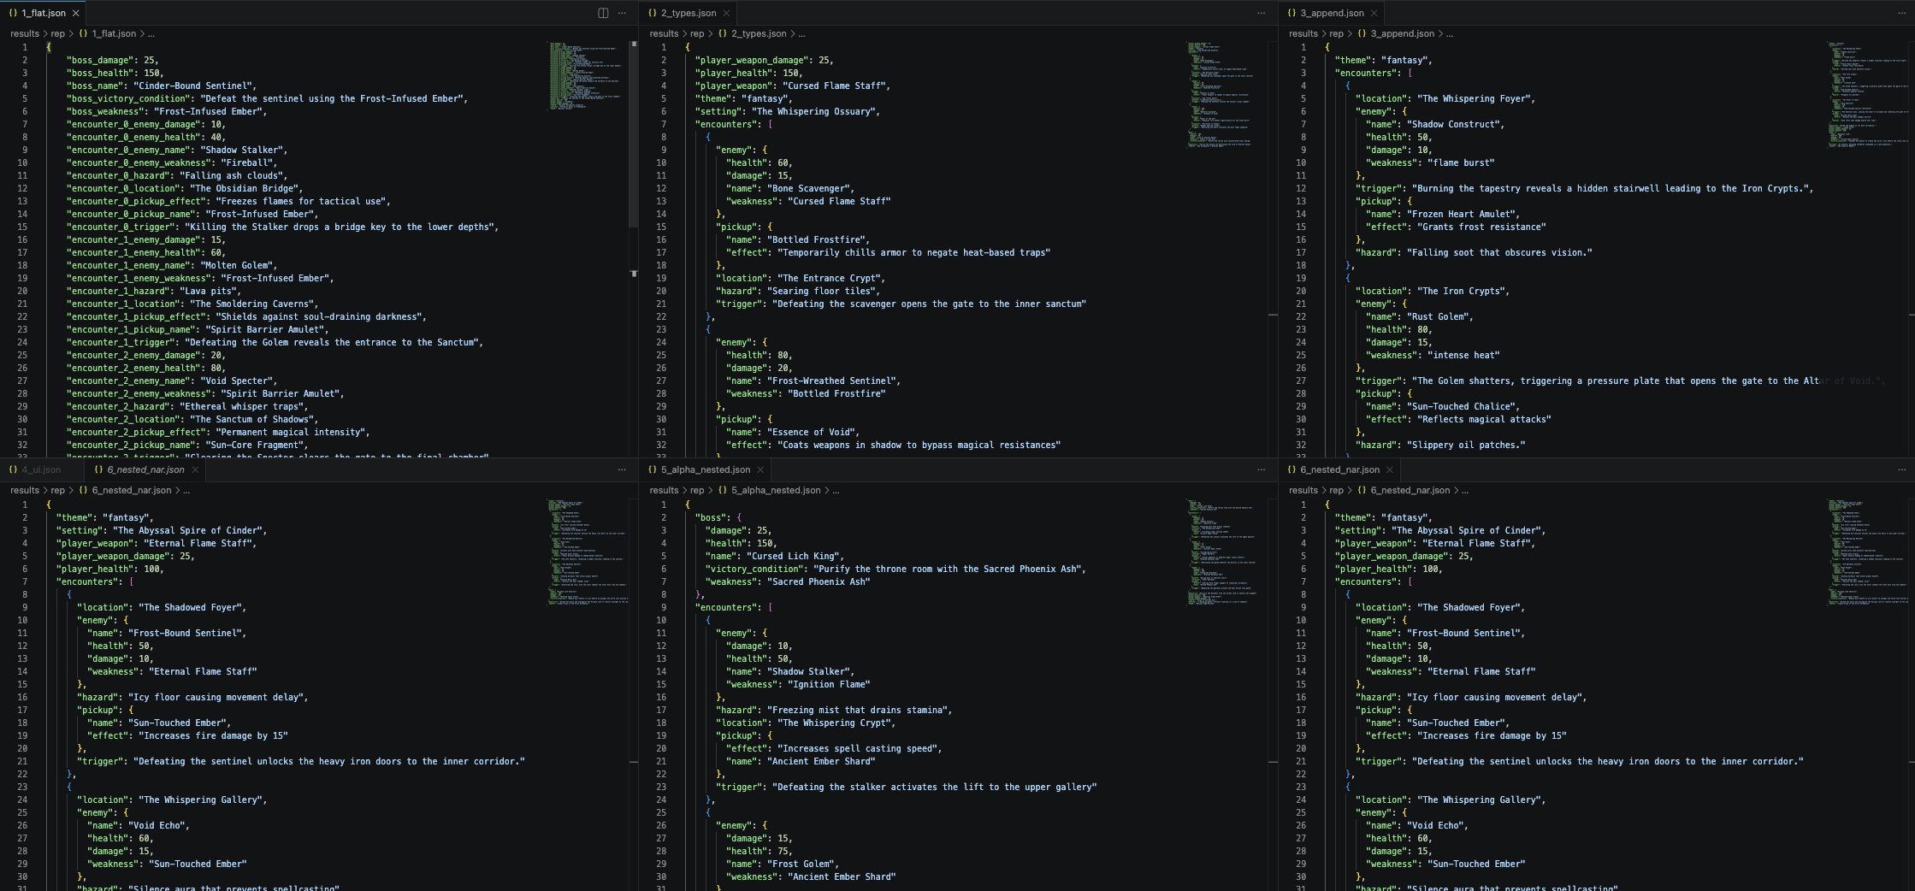Expand the '…' breadcrumb after 3_append.json
This screenshot has width=1915, height=891.
coord(1450,33)
